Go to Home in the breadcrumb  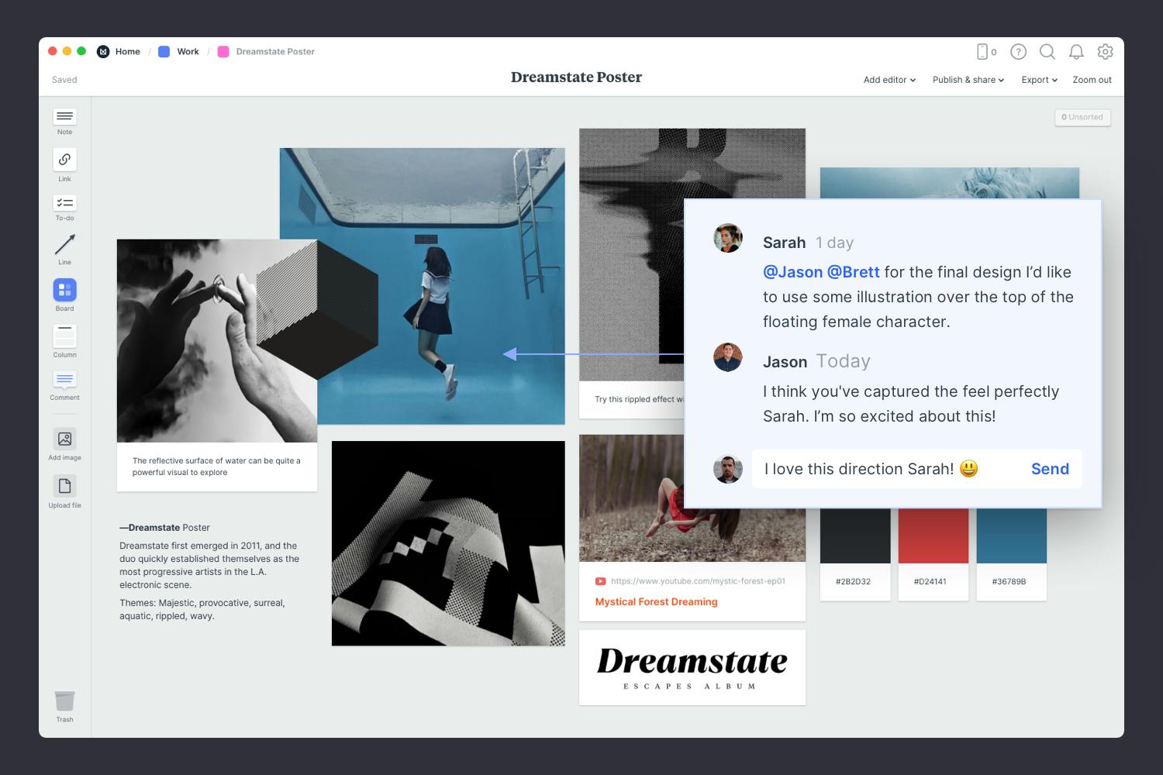[x=128, y=52]
